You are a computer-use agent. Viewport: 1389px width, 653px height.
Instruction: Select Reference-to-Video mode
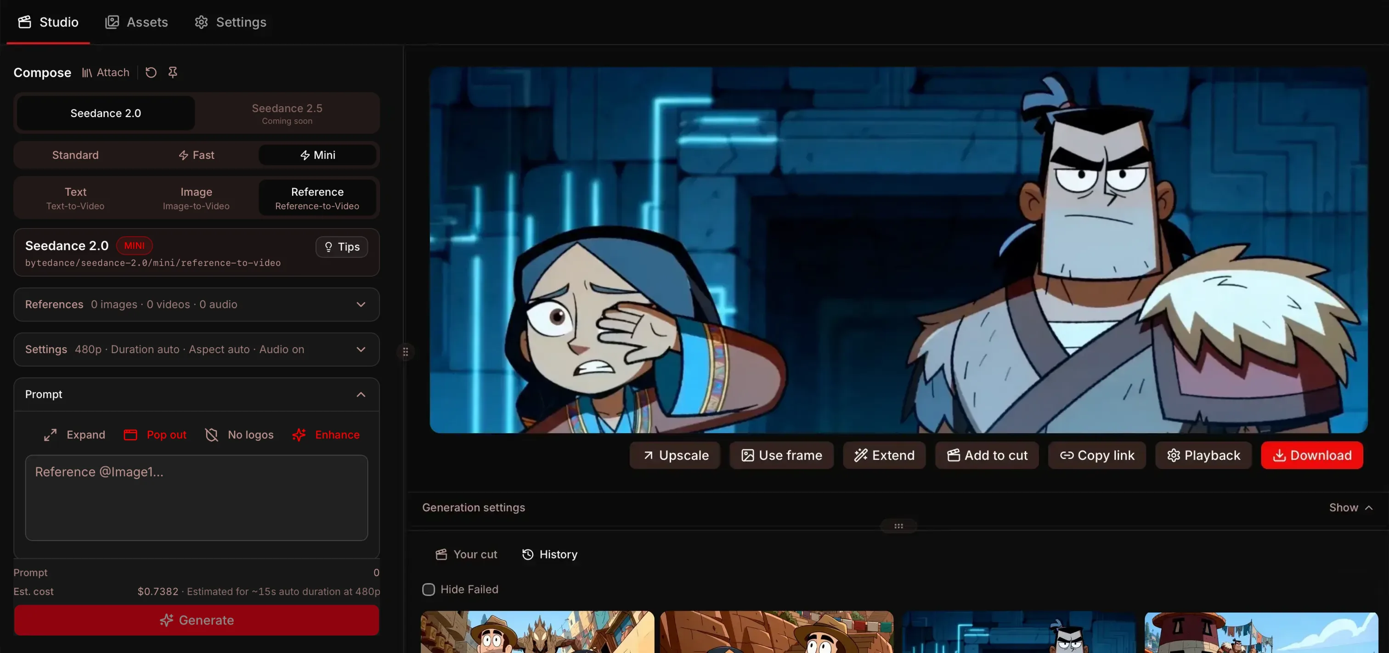(x=317, y=198)
